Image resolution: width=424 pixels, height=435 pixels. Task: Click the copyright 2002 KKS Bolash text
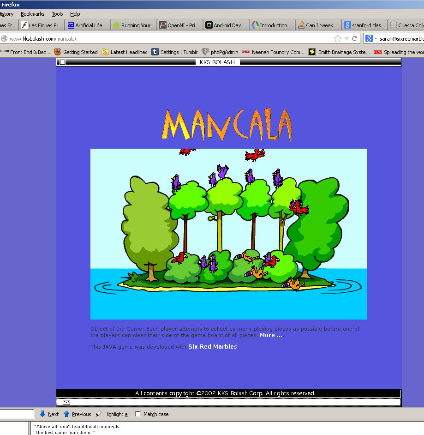[x=225, y=393]
